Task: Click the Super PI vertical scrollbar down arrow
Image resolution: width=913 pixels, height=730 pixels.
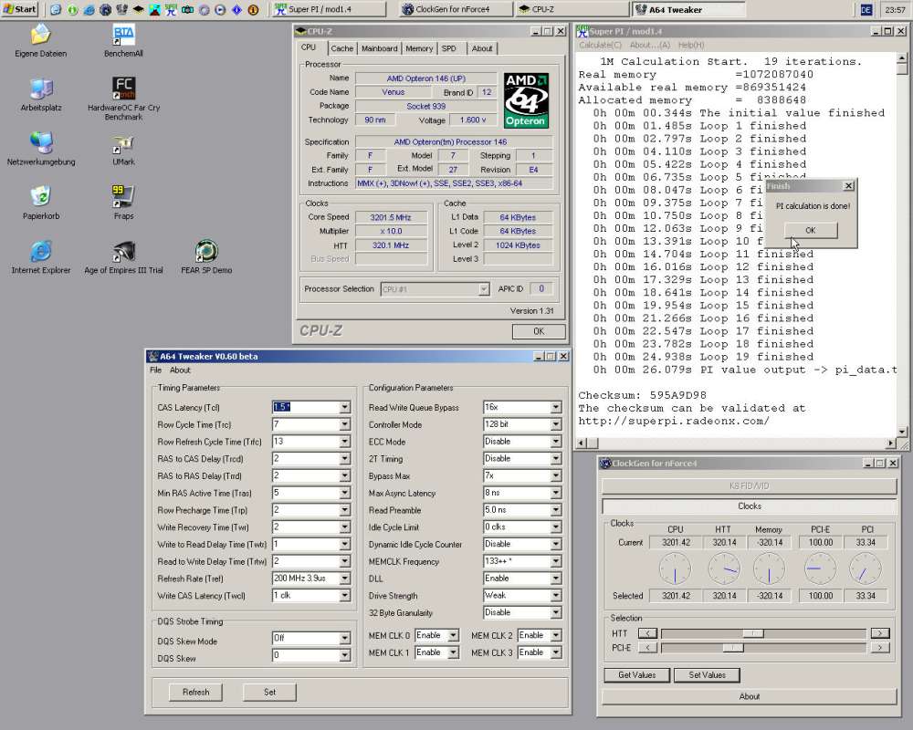Action: [x=902, y=432]
